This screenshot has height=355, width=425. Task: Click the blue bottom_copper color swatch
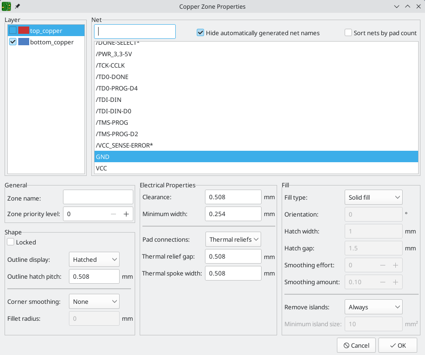pyautogui.click(x=23, y=42)
